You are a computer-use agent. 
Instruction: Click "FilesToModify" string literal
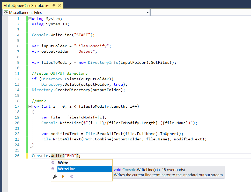click(x=91, y=46)
